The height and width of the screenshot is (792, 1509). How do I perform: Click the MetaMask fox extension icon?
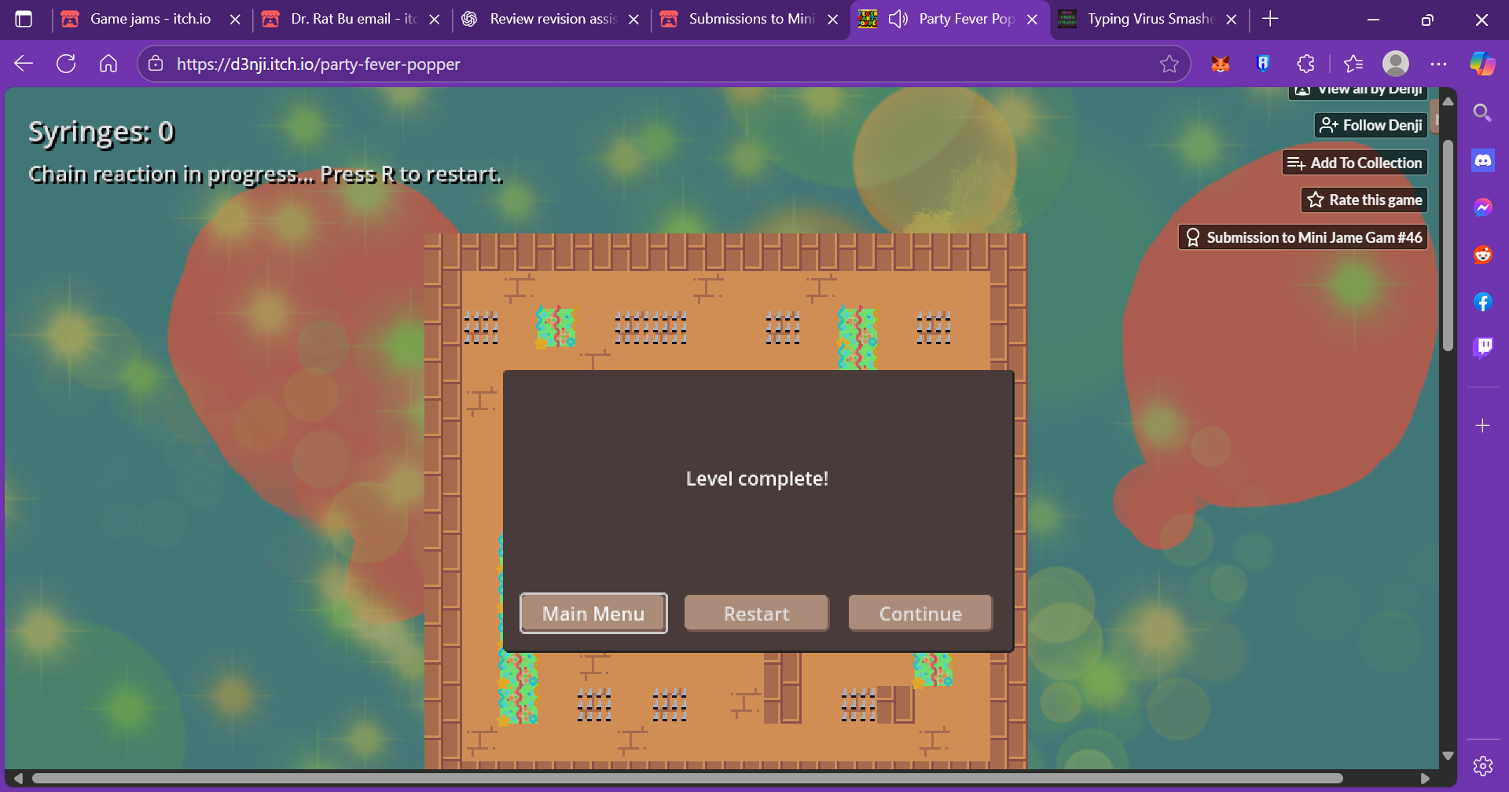pyautogui.click(x=1220, y=64)
